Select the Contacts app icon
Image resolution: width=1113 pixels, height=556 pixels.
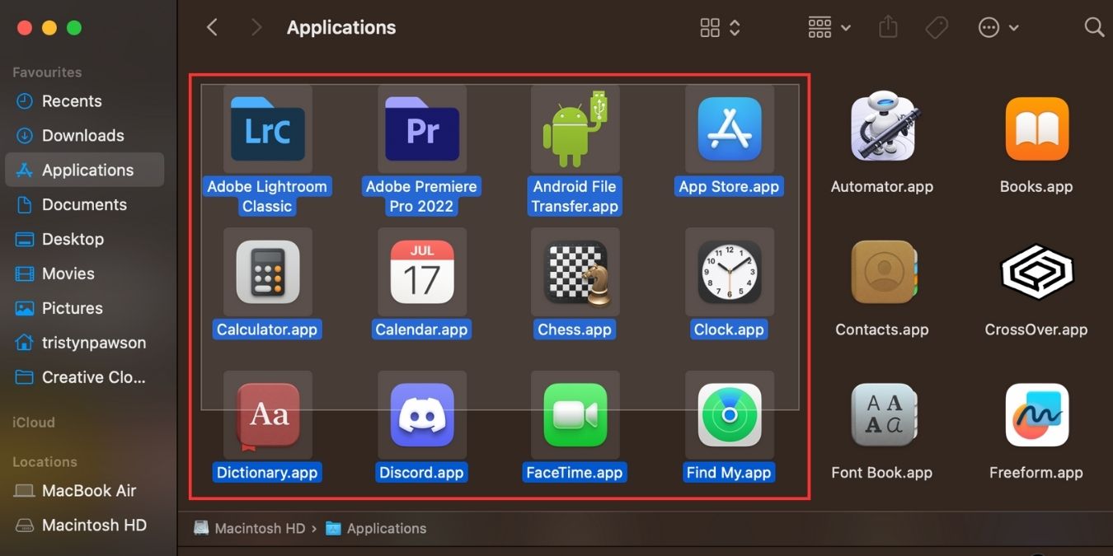click(883, 272)
